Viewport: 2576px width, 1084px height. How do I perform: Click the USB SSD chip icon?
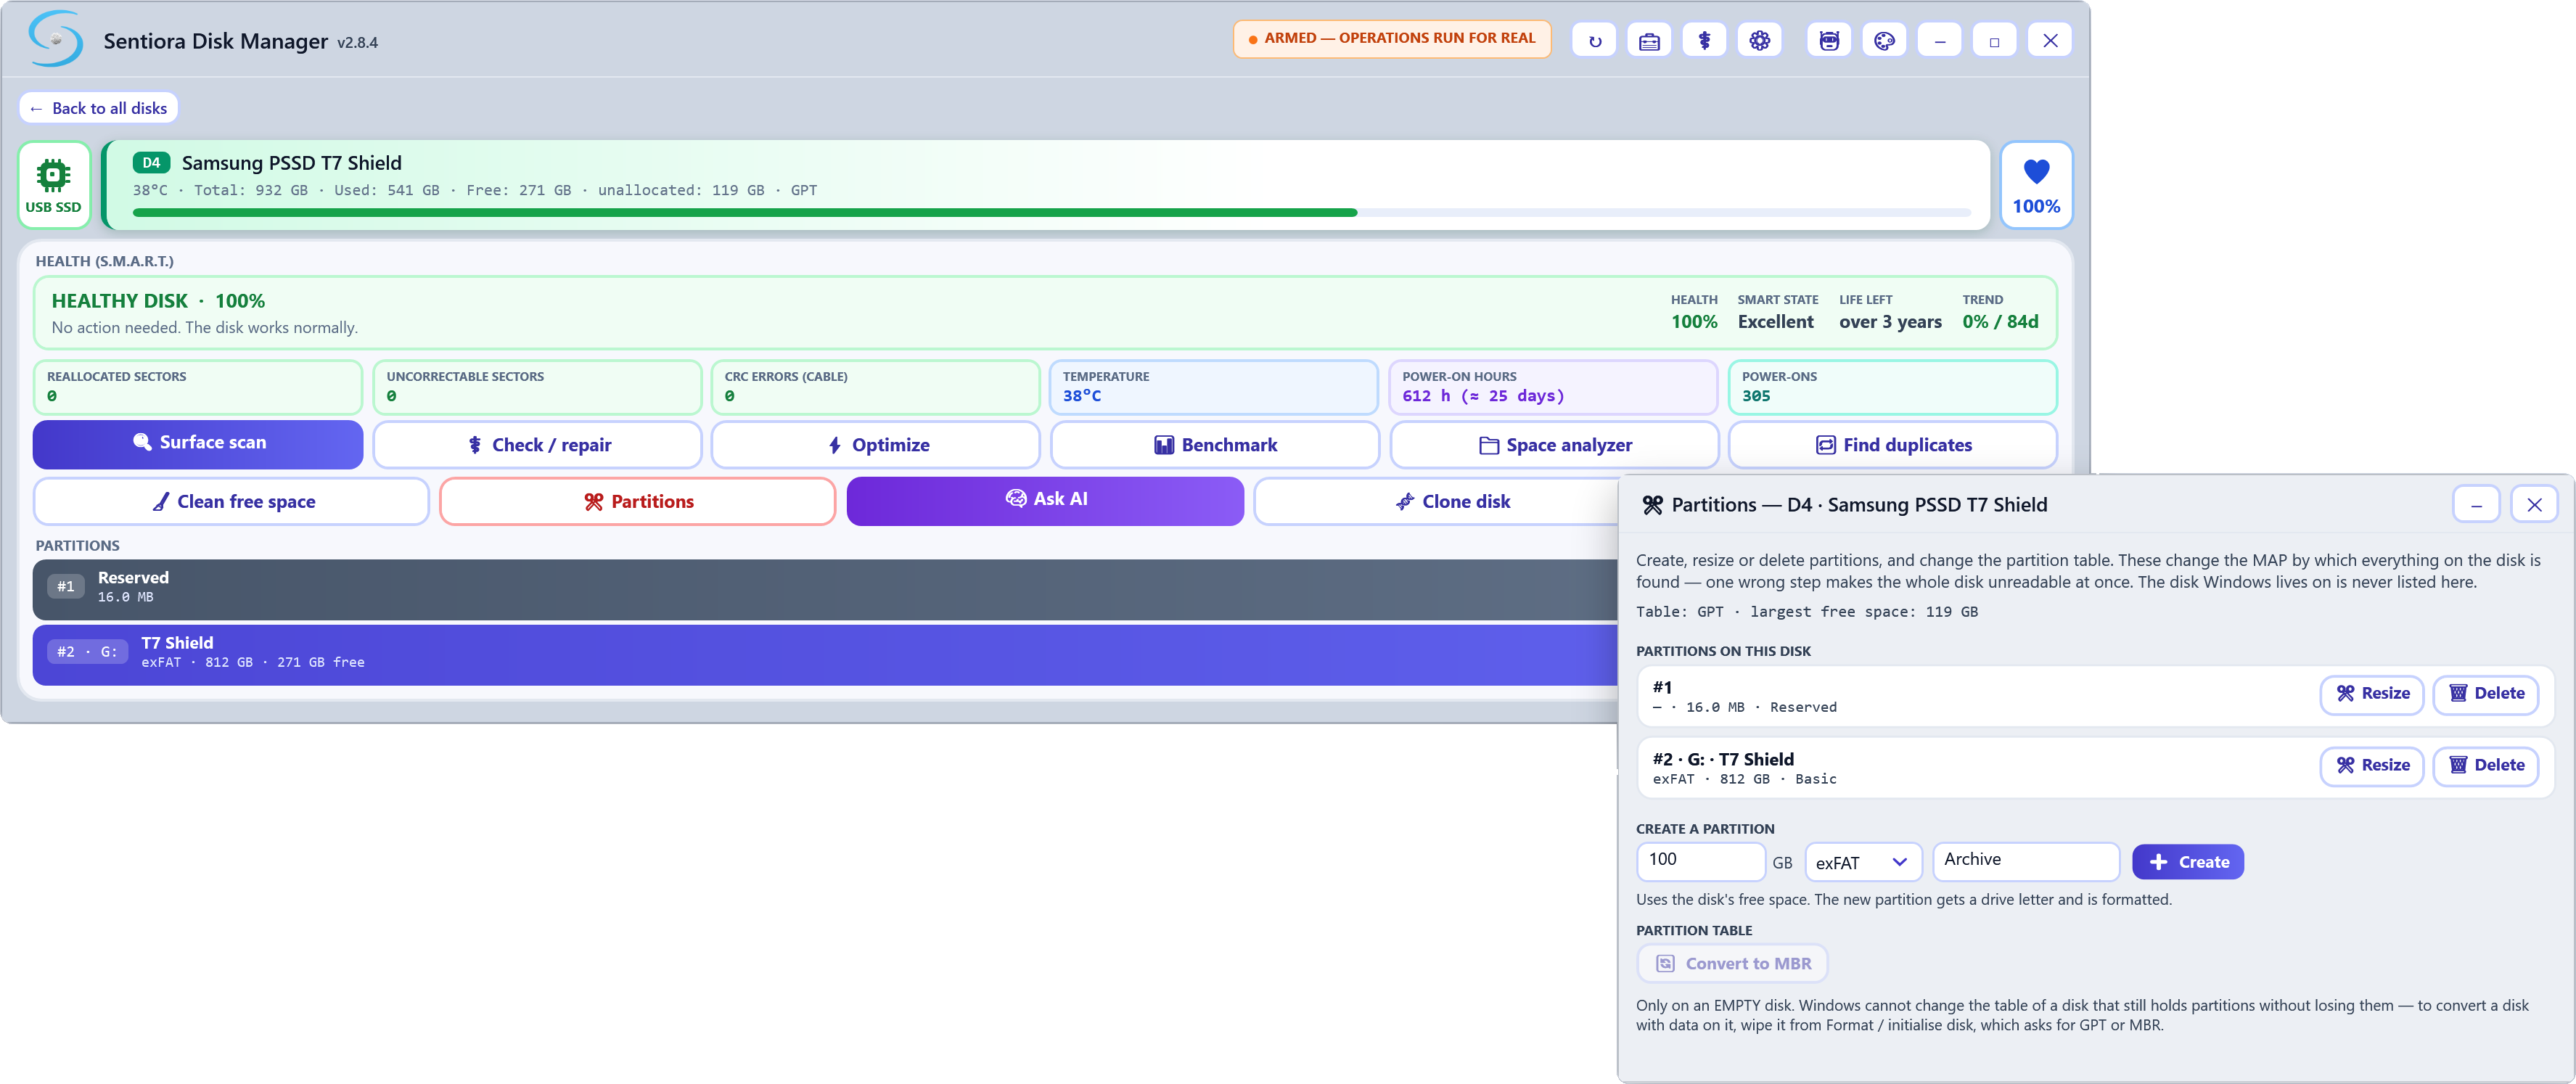(x=54, y=186)
